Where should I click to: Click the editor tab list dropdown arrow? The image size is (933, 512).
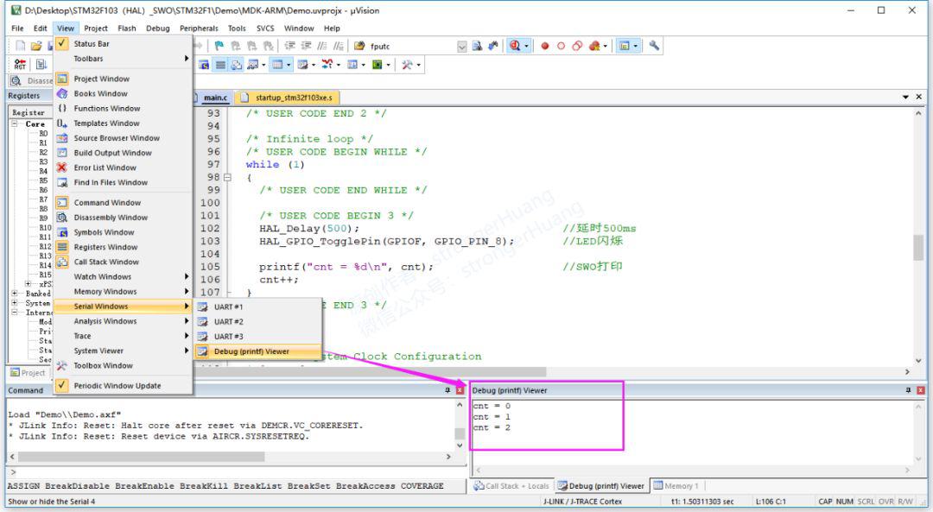905,97
